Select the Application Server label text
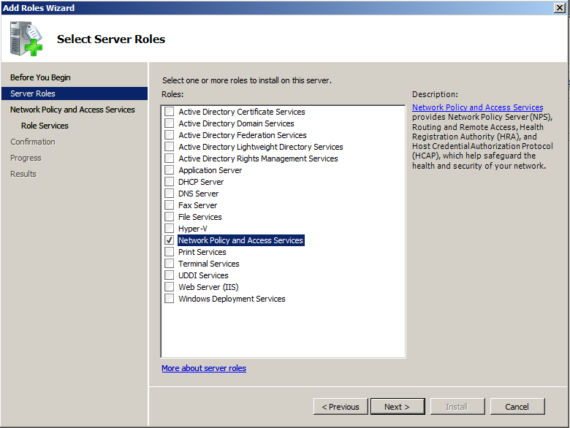Viewport: 570px width, 428px height. click(x=210, y=170)
